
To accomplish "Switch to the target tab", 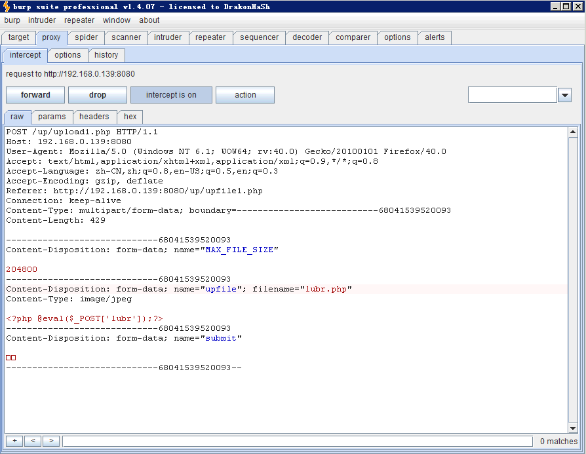I will point(19,37).
